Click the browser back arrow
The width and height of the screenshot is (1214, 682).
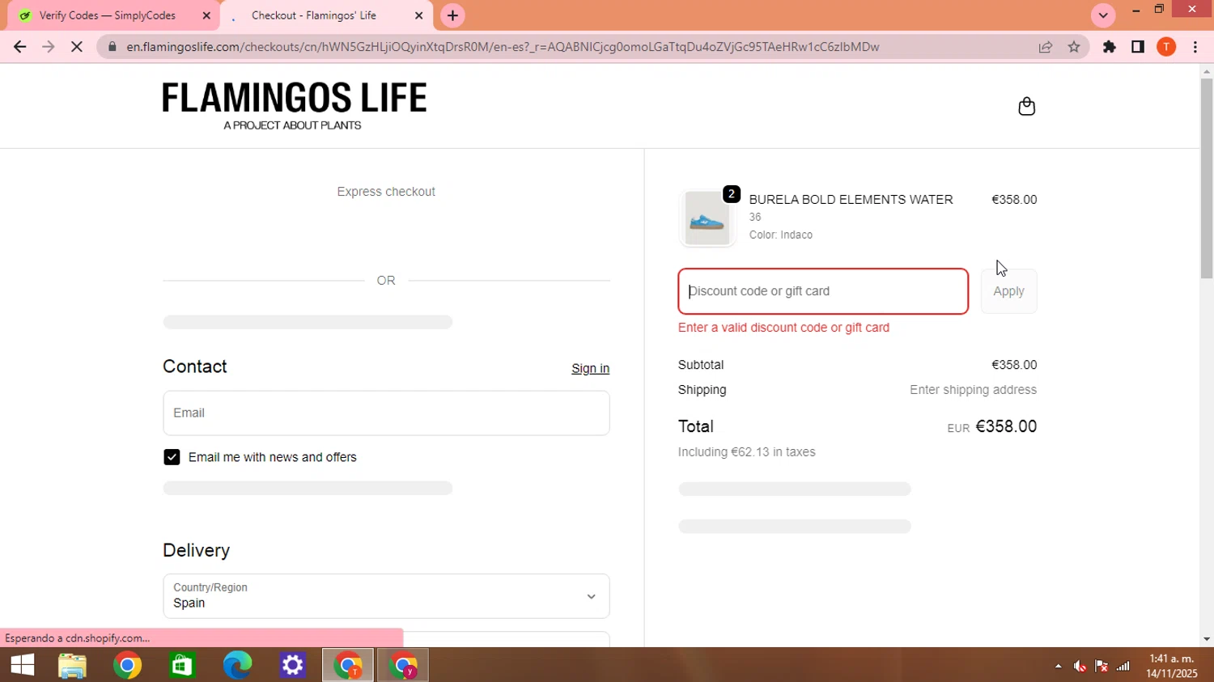click(19, 47)
